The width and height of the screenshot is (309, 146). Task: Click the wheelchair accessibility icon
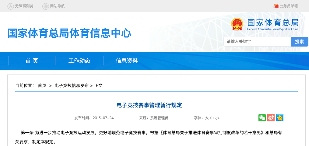pyautogui.click(x=10, y=6)
